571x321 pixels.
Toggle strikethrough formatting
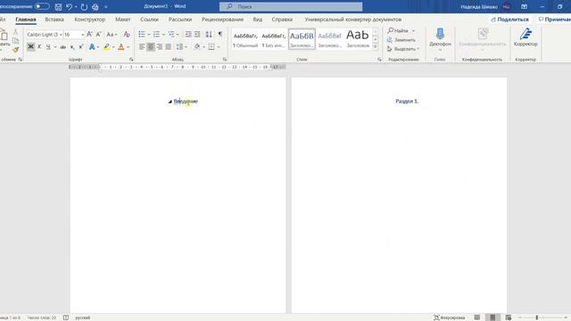pyautogui.click(x=63, y=47)
